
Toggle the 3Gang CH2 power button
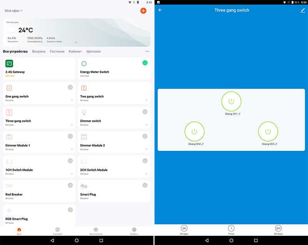coord(194,132)
